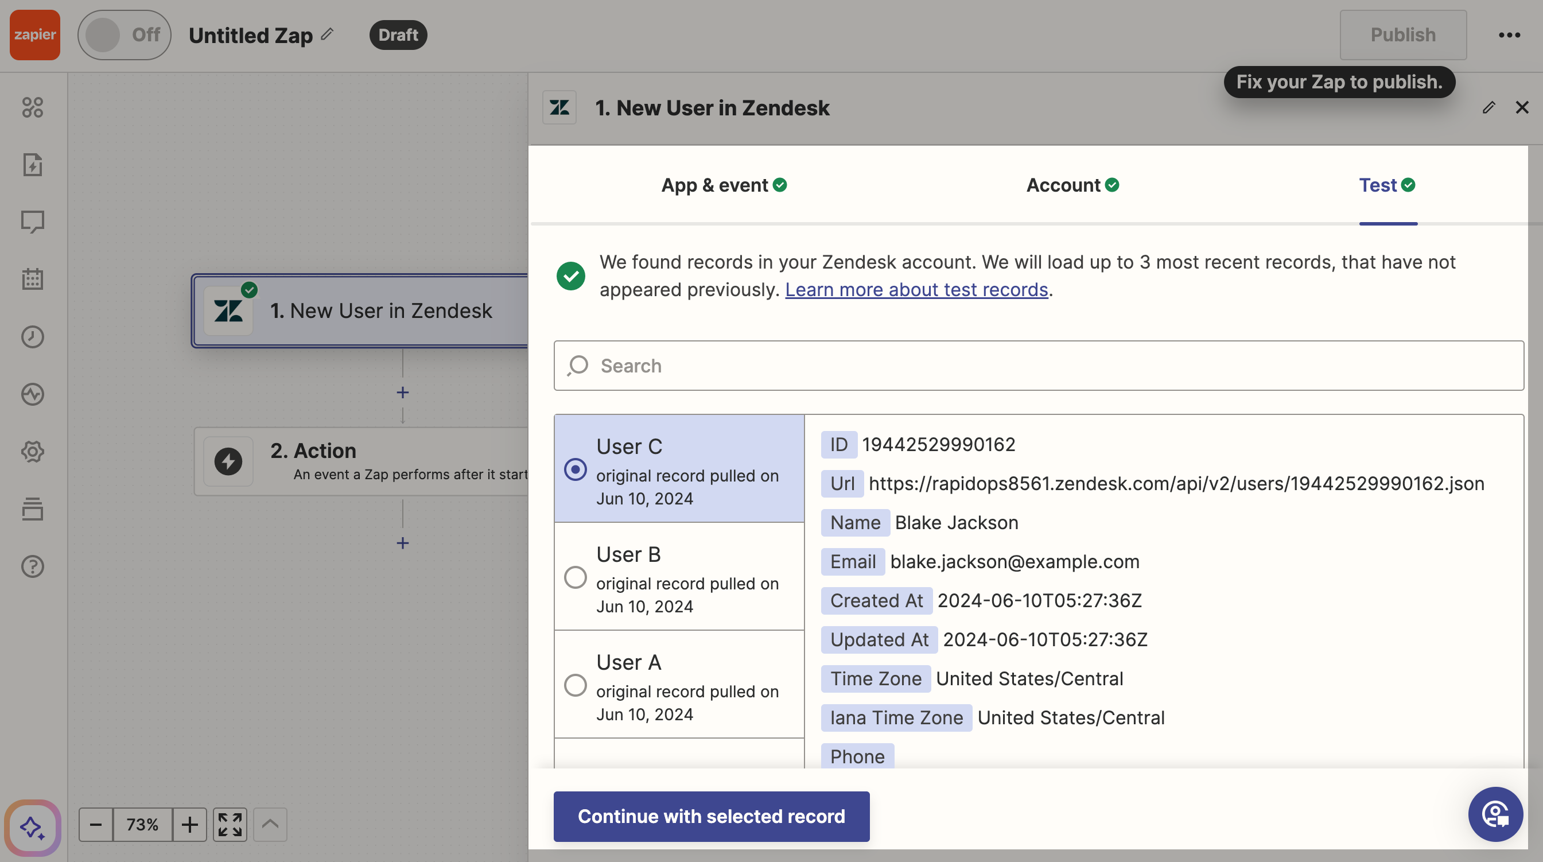Click the green success check icon

click(570, 276)
